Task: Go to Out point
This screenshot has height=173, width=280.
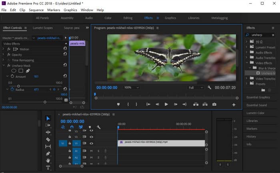Action: (x=184, y=104)
